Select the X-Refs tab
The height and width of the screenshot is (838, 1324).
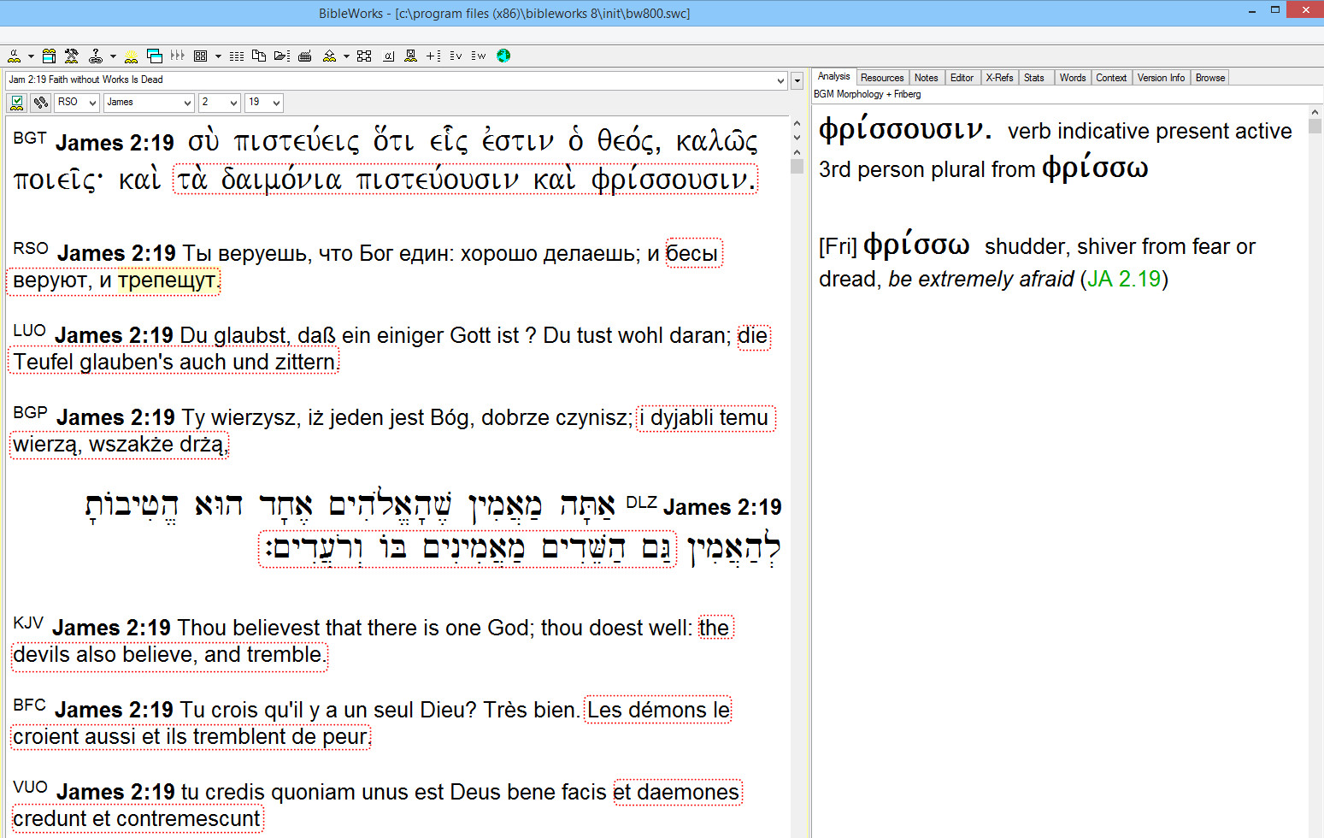[x=1000, y=78]
